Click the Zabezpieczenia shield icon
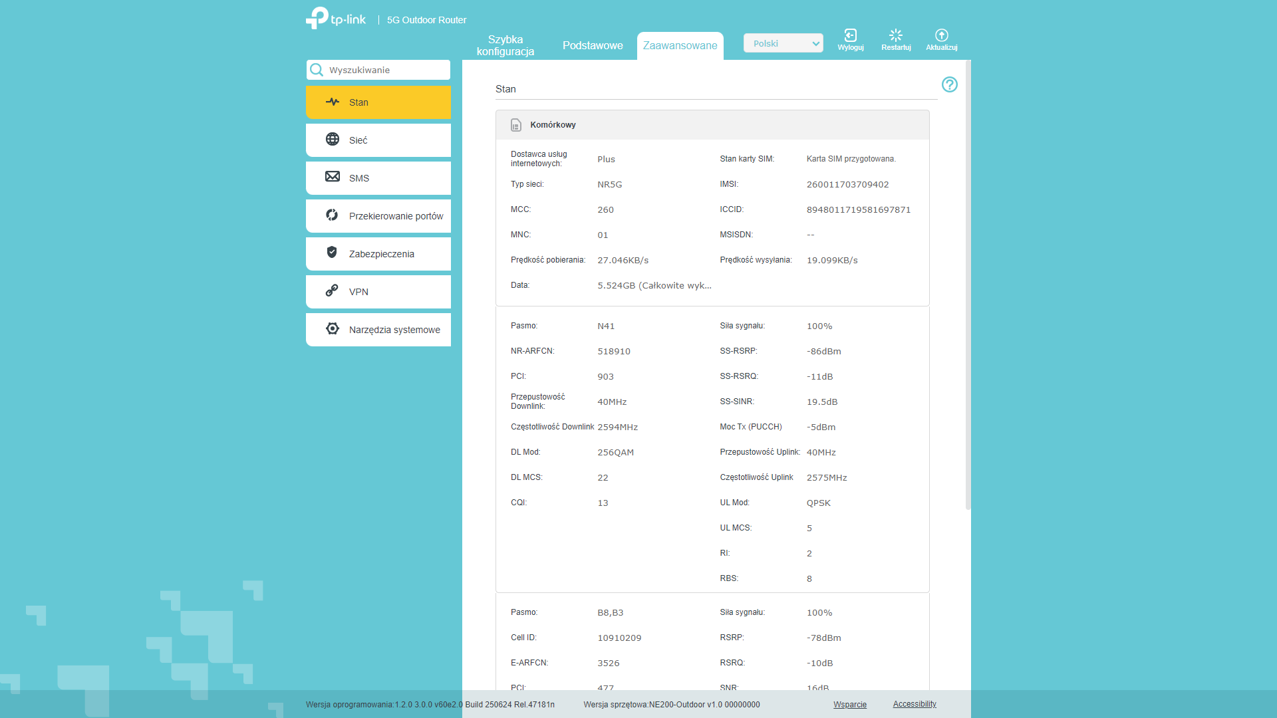Viewport: 1277px width, 718px height. point(332,252)
